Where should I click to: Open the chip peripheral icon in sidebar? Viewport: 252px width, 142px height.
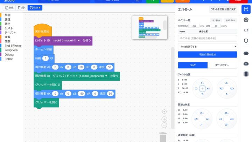(246, 74)
